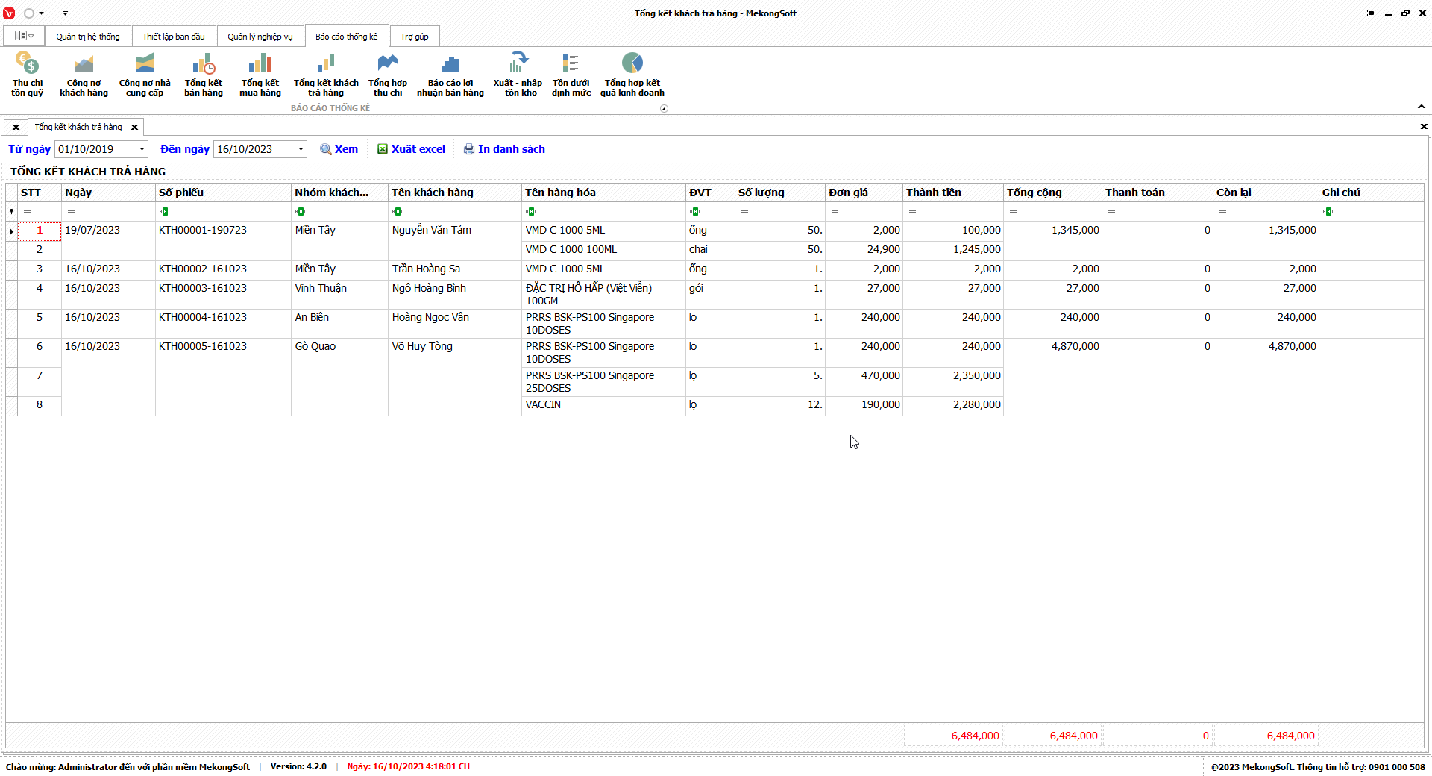Image resolution: width=1432 pixels, height=776 pixels.
Task: Open Tổng kết bán hàng report
Action: pos(204,75)
